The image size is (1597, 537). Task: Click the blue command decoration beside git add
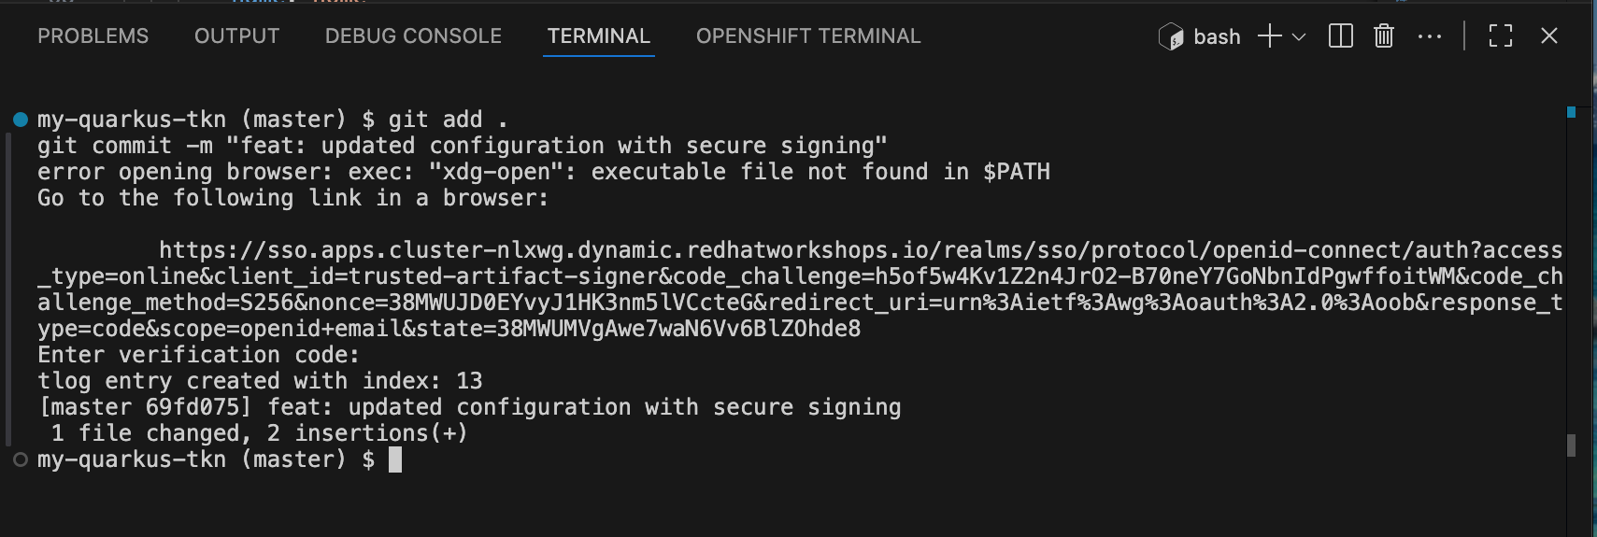(21, 120)
